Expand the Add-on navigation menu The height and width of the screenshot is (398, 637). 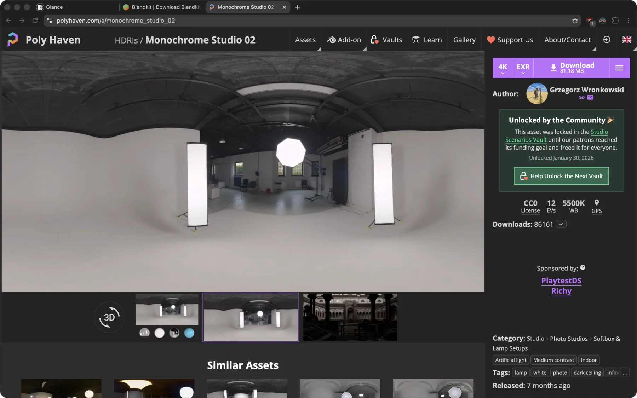pos(344,40)
